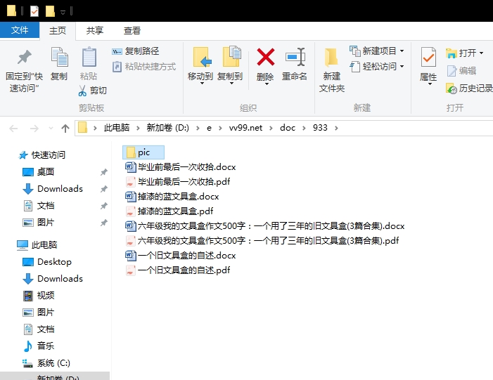This screenshot has width=493, height=380.
Task: Select 掉漆的蓝文具盒.docx file
Action: 172,196
